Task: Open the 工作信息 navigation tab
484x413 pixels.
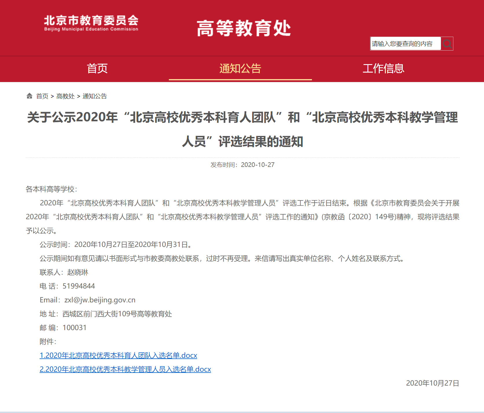Action: tap(383, 68)
